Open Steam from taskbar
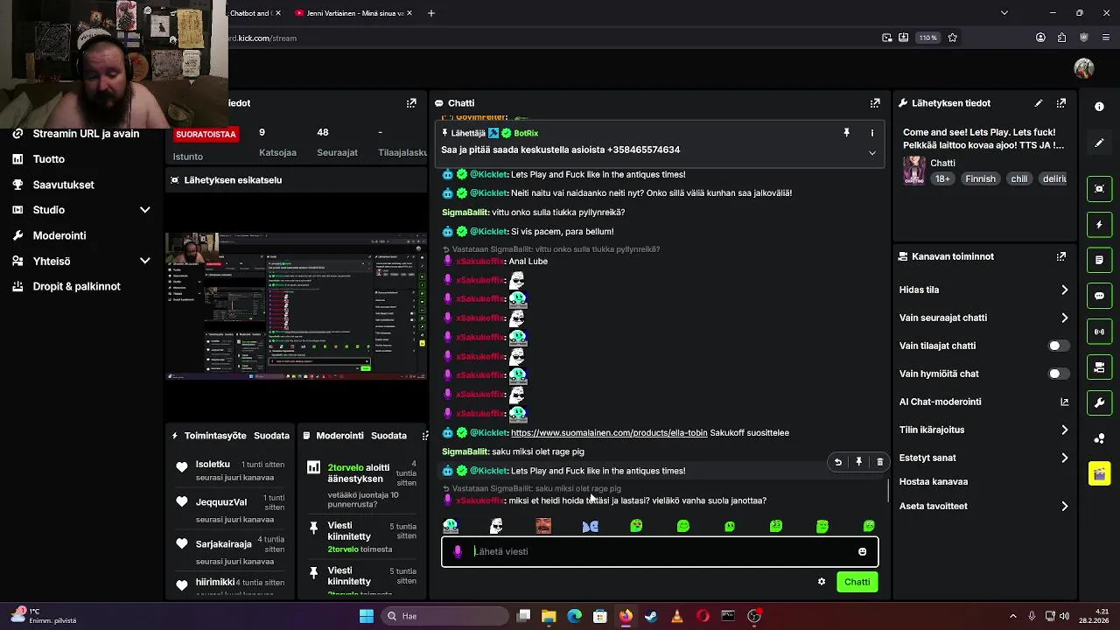 (651, 616)
